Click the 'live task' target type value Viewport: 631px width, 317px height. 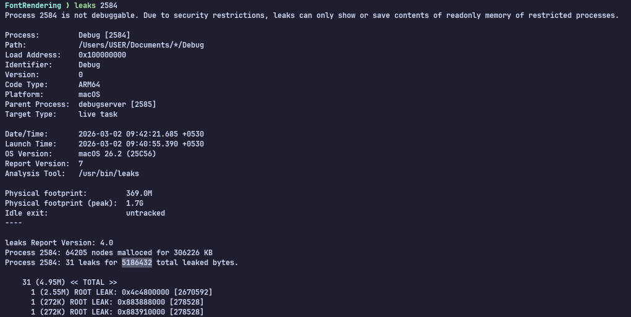pyautogui.click(x=98, y=114)
